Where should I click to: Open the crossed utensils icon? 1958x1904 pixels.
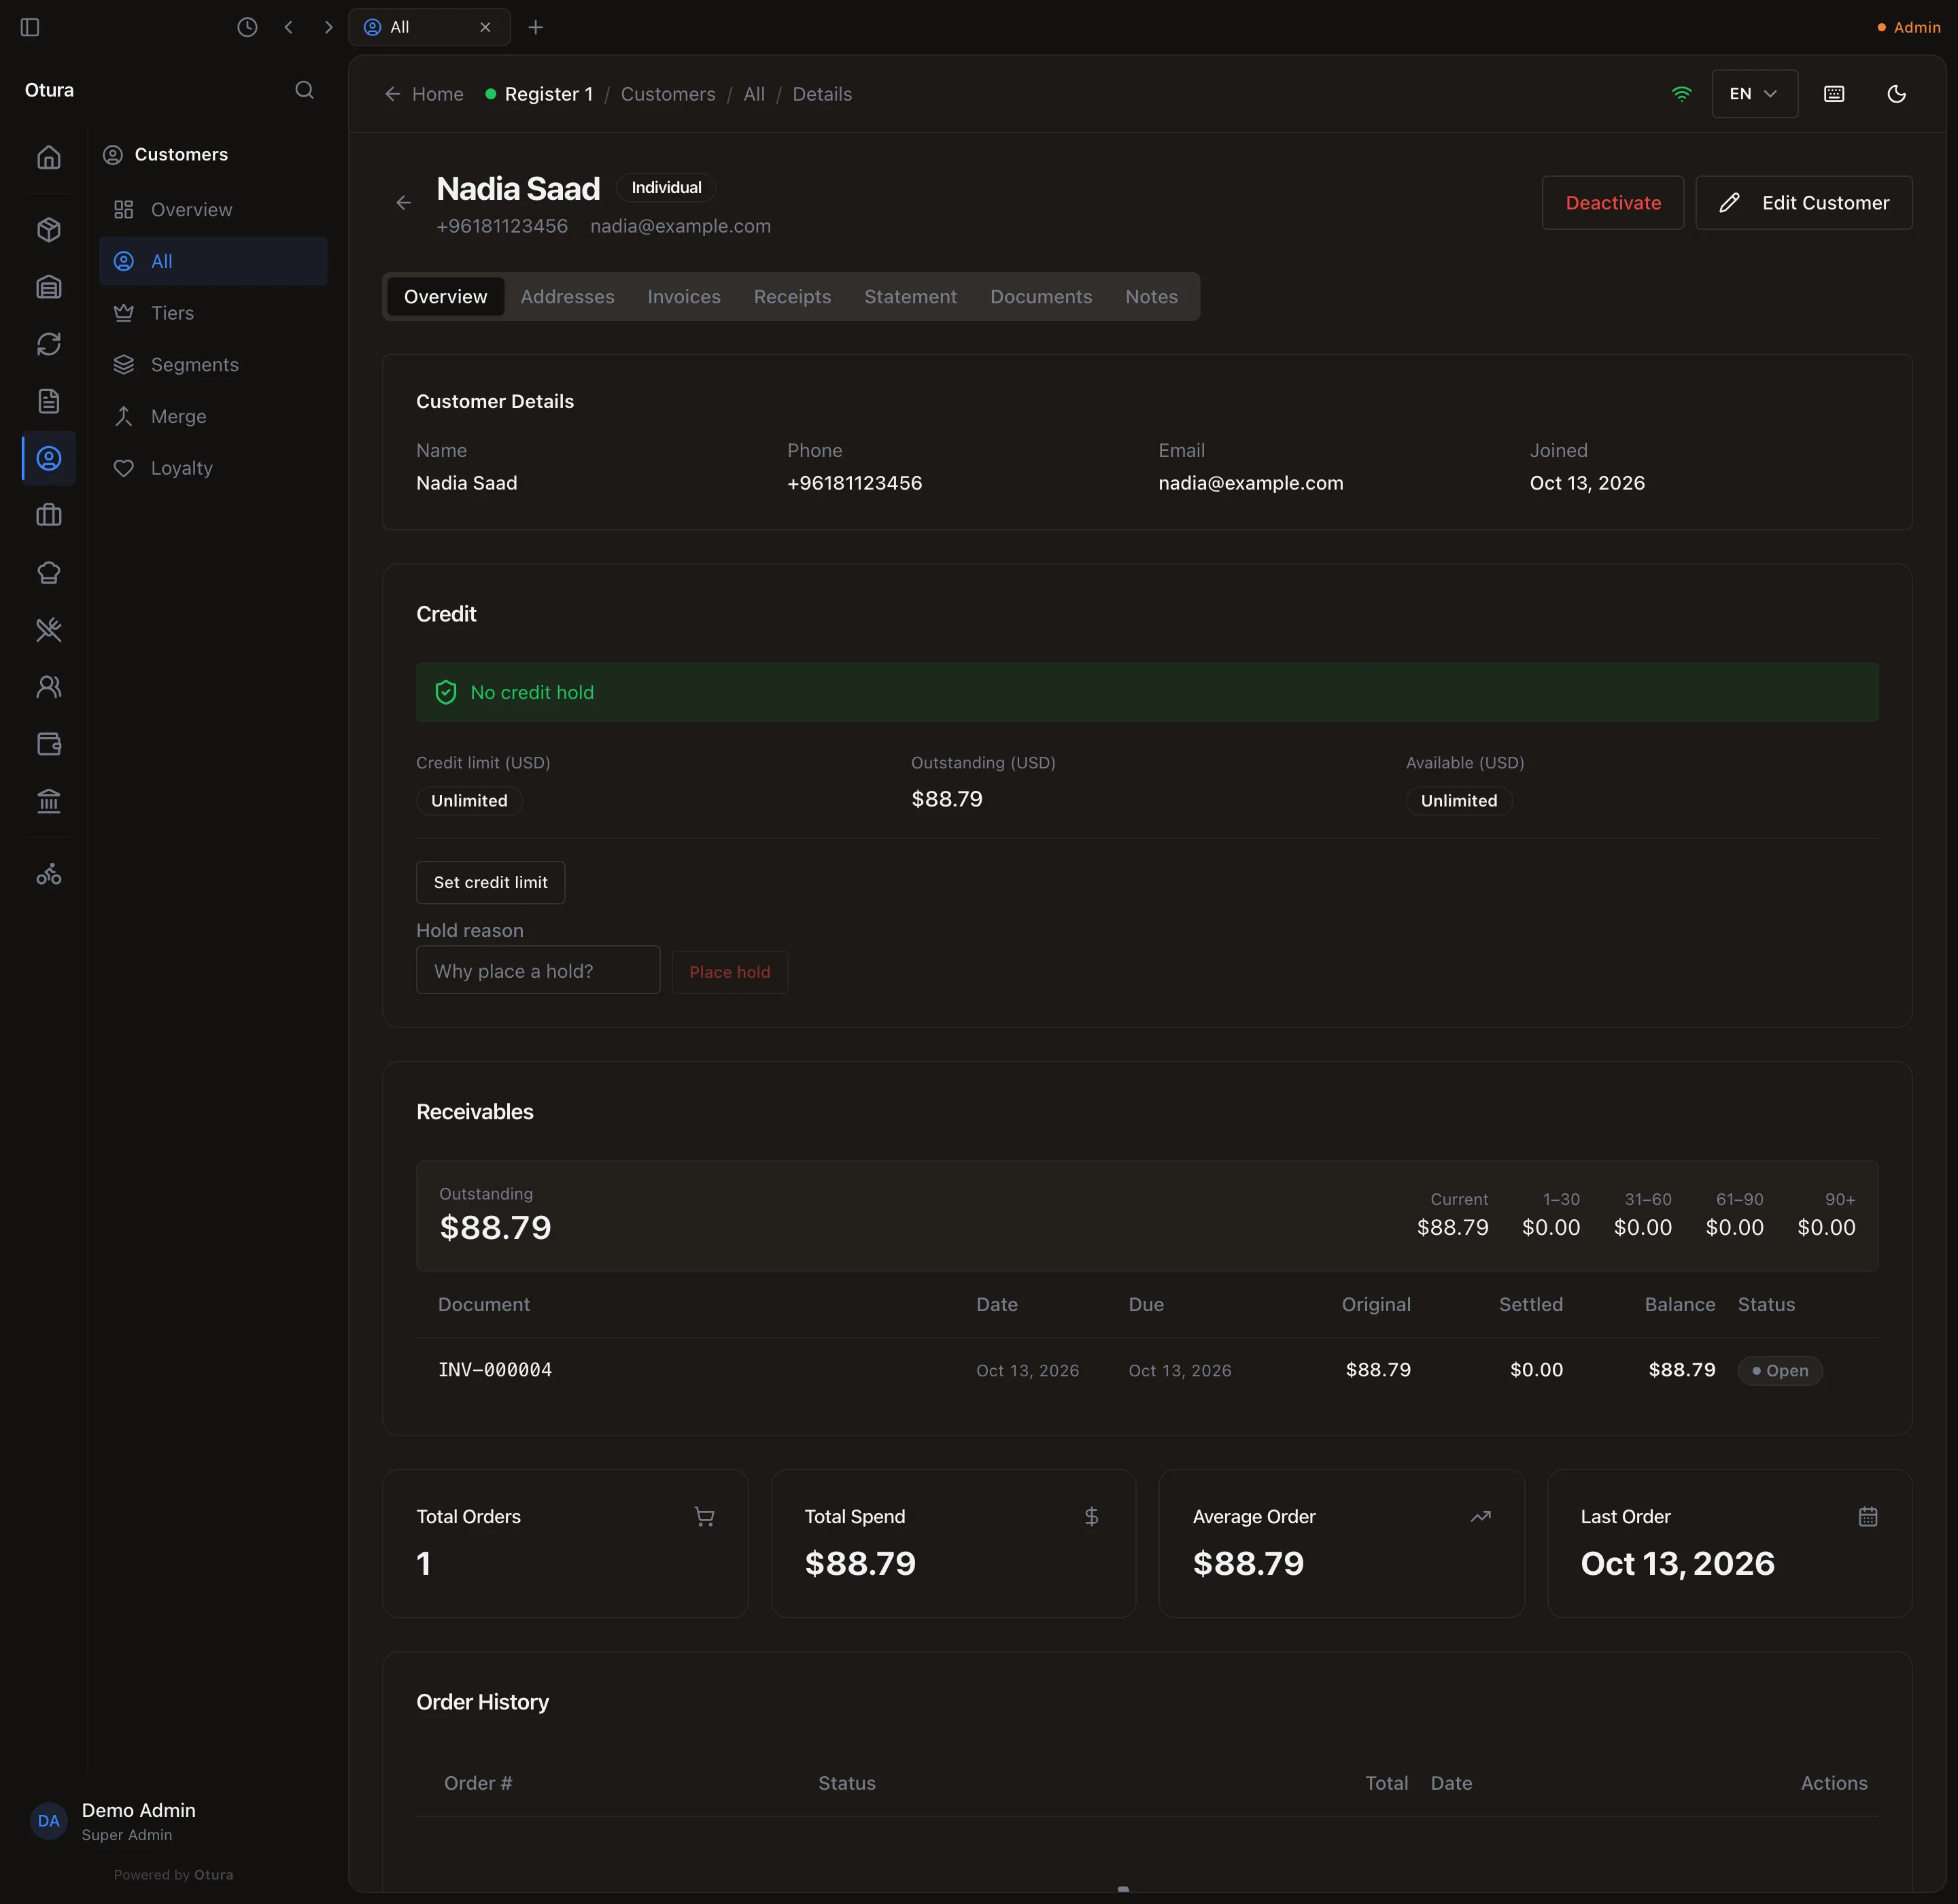point(49,629)
